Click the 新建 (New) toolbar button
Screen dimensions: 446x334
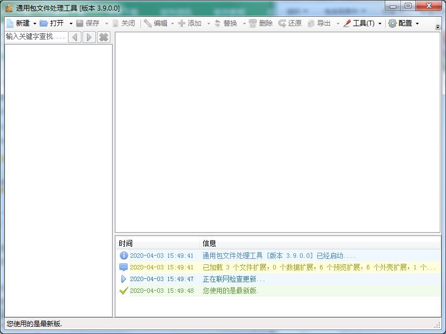pos(18,23)
